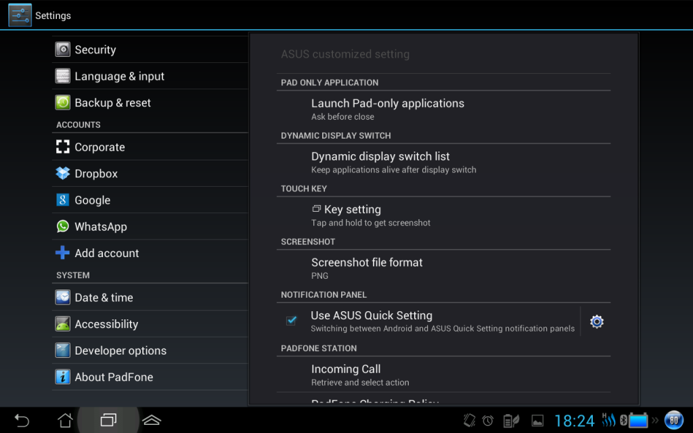Open recent apps overview button

[108, 419]
